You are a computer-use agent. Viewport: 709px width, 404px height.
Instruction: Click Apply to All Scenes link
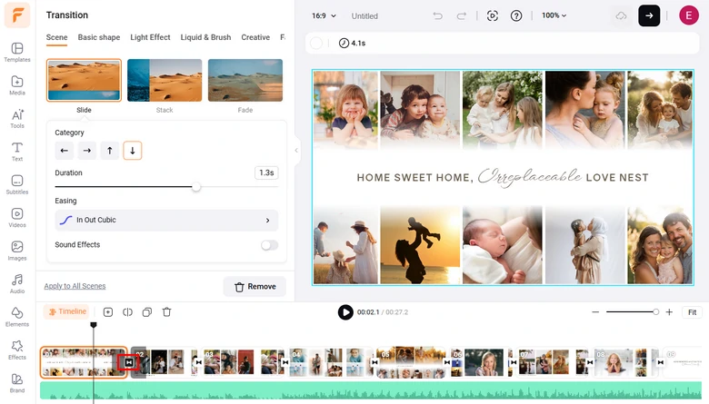click(75, 286)
